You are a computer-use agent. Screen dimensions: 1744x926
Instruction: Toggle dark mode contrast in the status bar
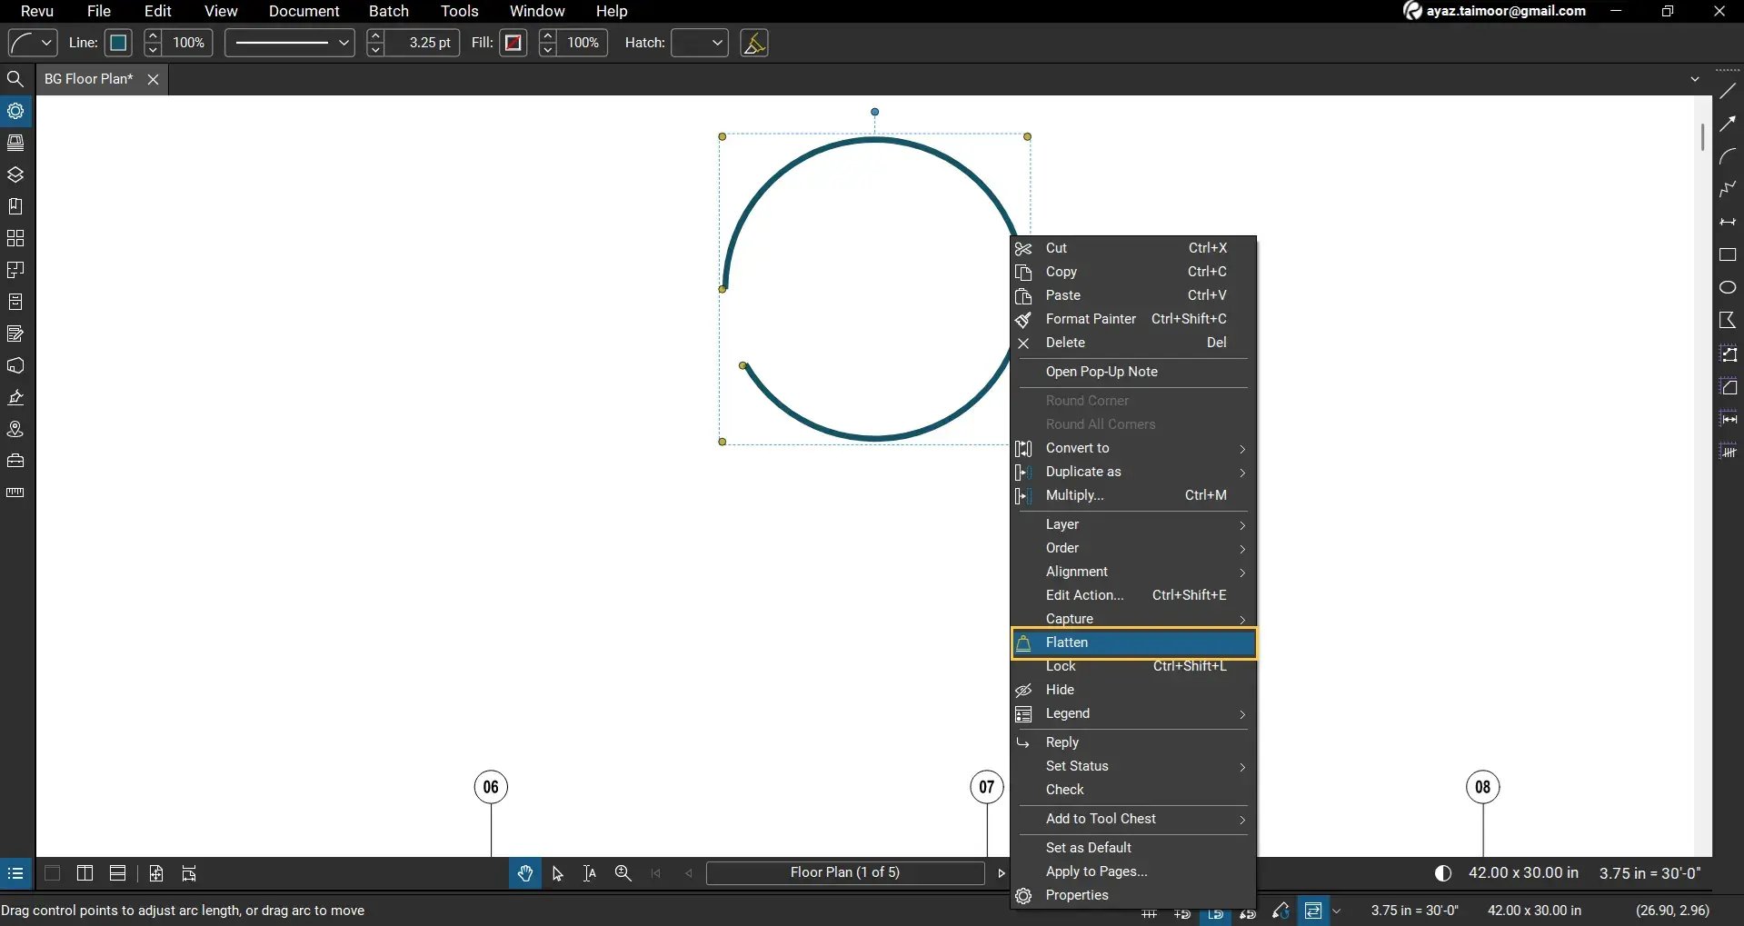pyautogui.click(x=1443, y=872)
